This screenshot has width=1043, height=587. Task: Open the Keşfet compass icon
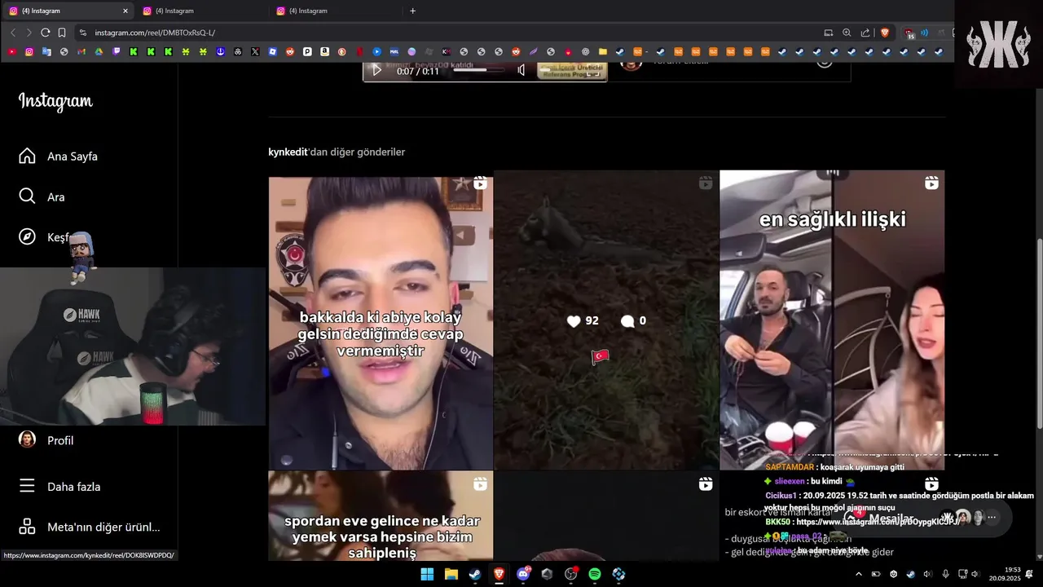coord(27,237)
